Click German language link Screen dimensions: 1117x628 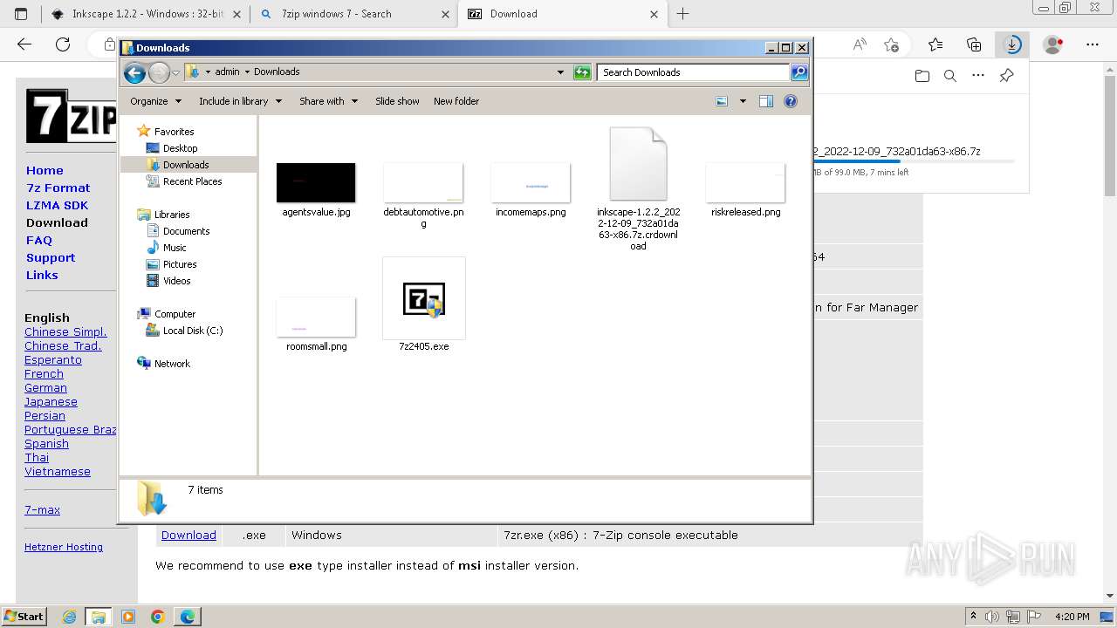coord(45,388)
